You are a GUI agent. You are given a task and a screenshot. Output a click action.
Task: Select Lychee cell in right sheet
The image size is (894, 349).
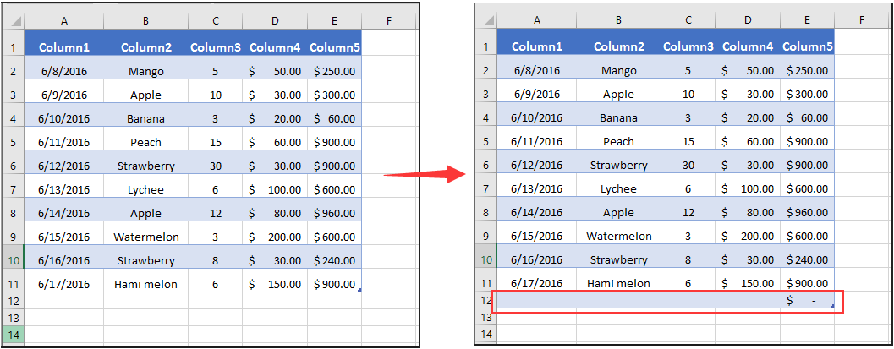[x=618, y=189]
